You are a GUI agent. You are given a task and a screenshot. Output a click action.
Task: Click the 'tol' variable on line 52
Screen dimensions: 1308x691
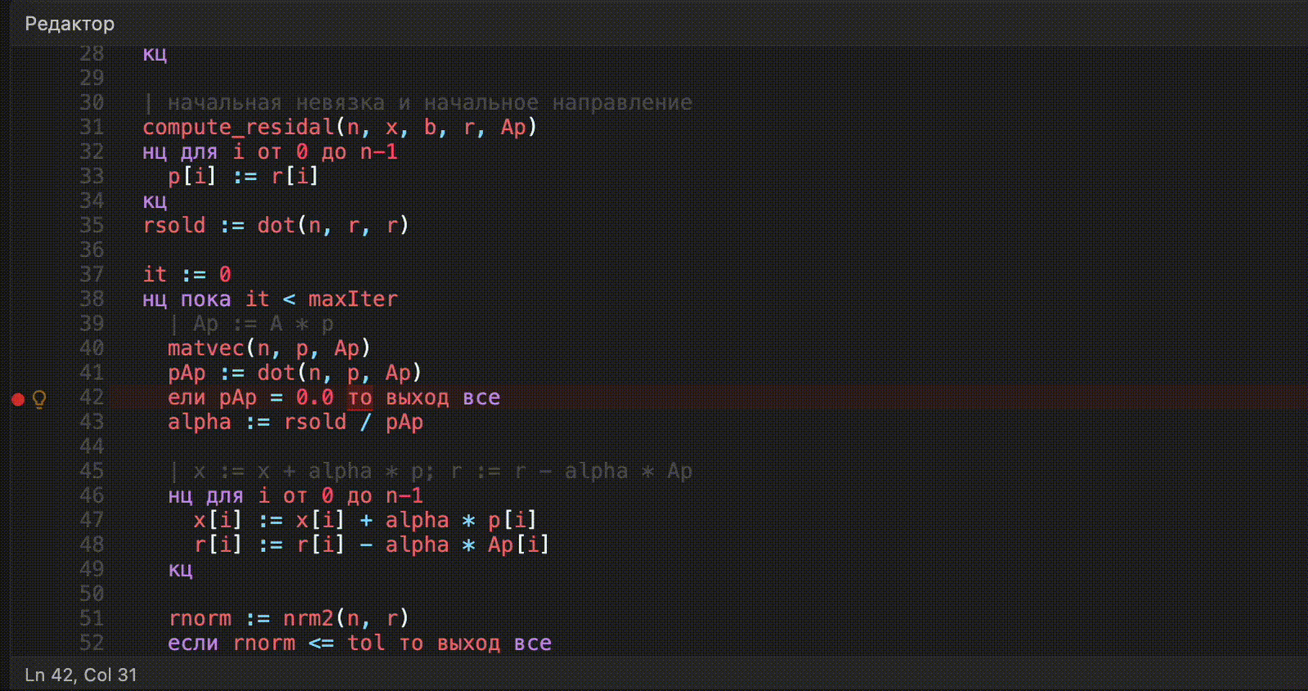(365, 643)
